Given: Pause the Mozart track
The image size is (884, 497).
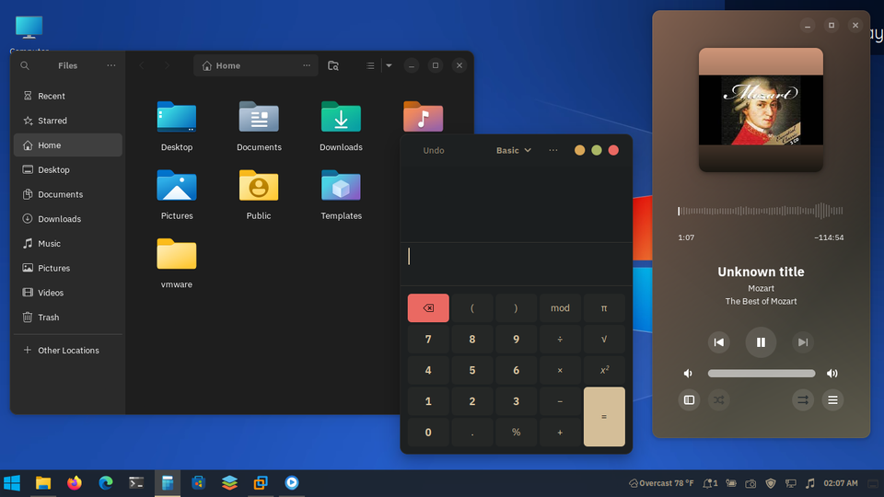Looking at the screenshot, I should [761, 342].
